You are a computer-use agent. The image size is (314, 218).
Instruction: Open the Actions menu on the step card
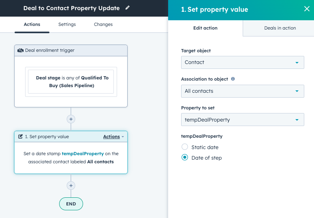coord(113,137)
